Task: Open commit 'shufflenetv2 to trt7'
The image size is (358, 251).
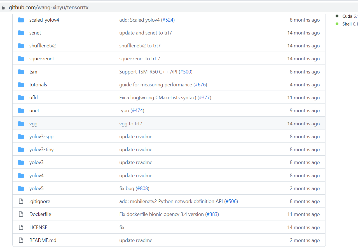Action: coord(140,46)
